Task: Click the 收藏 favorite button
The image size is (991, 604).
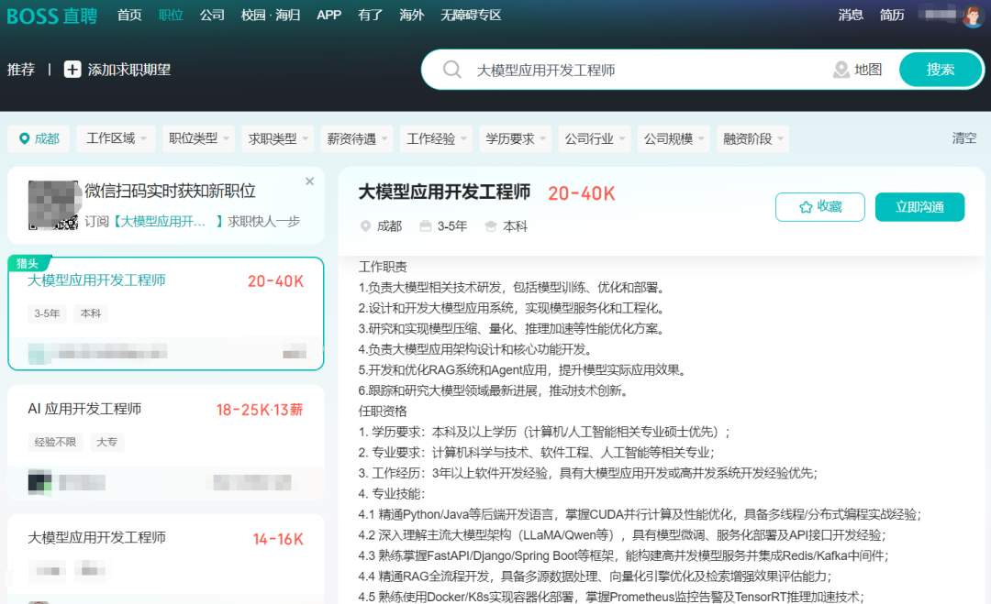Action: coord(819,207)
